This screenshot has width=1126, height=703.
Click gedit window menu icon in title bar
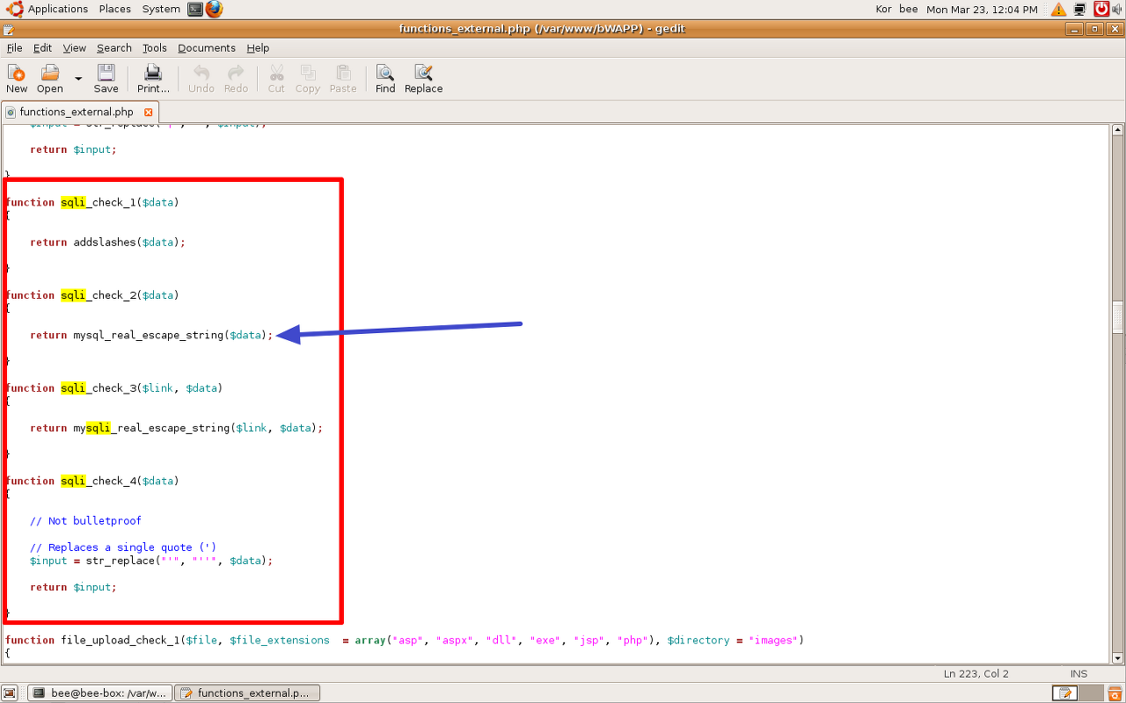click(x=8, y=29)
